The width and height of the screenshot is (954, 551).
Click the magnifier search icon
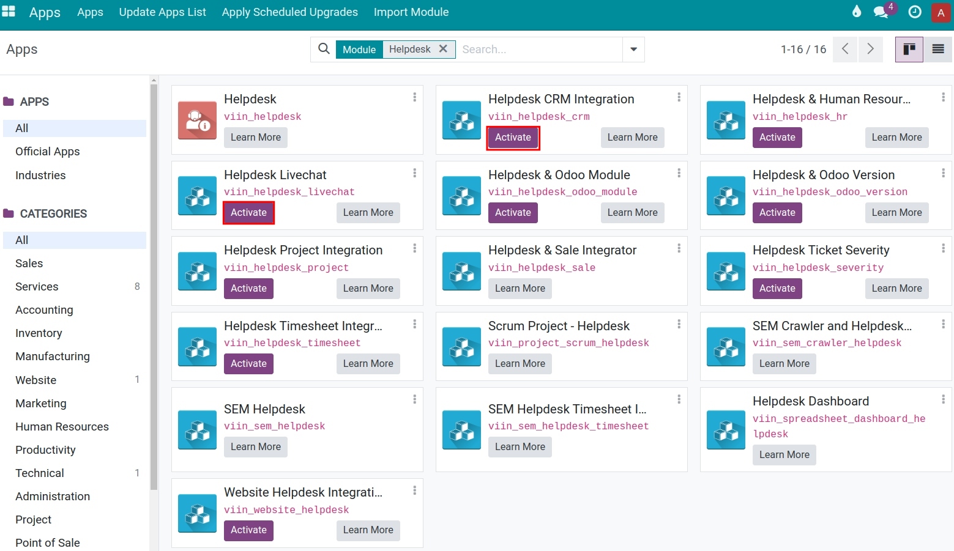click(324, 49)
